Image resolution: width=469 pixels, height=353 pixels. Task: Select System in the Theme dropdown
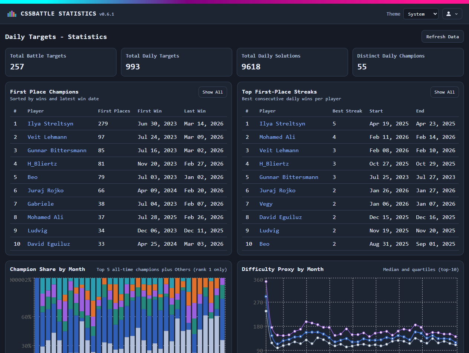tap(421, 13)
